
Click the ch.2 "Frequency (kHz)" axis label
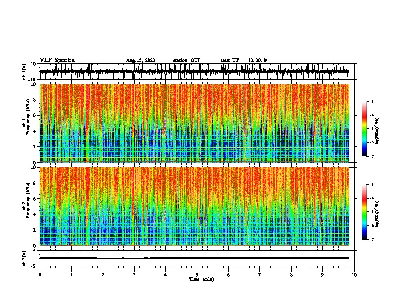28,200
